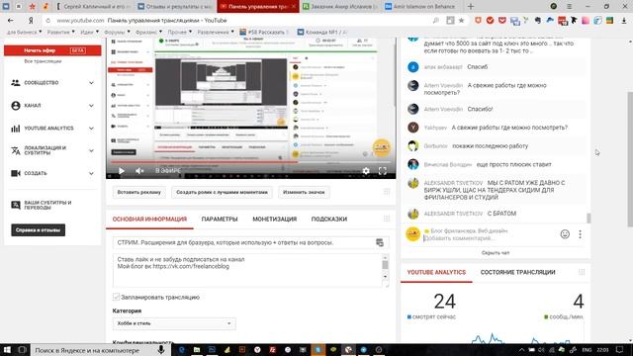Switch to Основная информация tab
Image resolution: width=633 pixels, height=356 pixels.
149,219
